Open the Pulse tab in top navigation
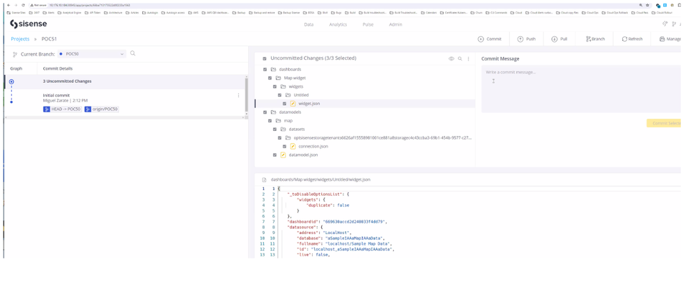 [368, 24]
